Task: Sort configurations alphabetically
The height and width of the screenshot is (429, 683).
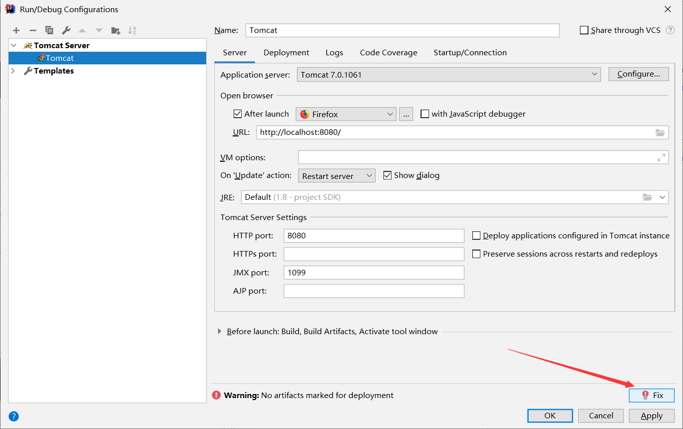Action: click(x=132, y=30)
